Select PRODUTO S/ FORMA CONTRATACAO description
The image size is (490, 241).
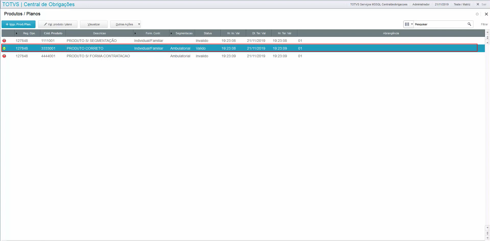coord(98,56)
